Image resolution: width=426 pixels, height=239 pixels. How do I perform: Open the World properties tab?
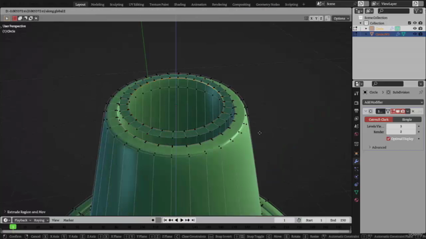(356, 134)
